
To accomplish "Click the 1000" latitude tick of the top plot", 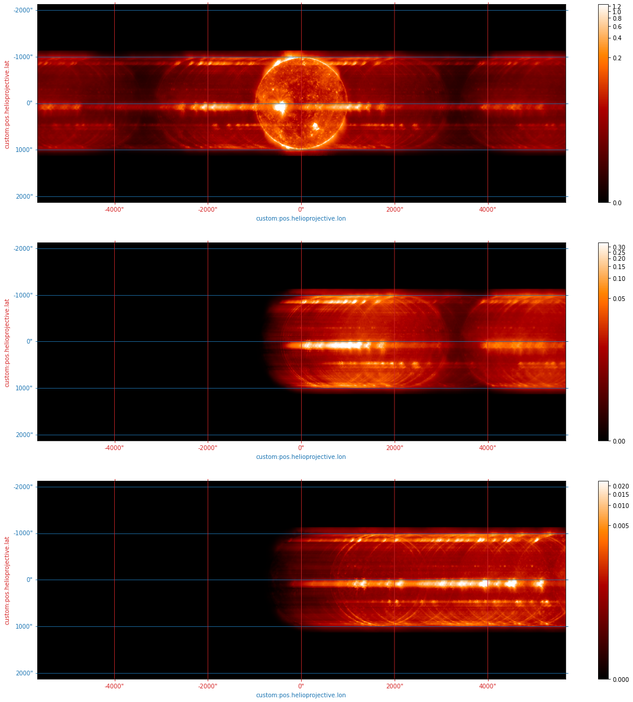I will point(24,150).
